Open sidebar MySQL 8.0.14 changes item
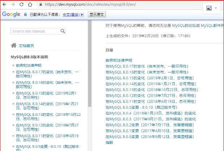224x151 pixels. [x=47, y=106]
